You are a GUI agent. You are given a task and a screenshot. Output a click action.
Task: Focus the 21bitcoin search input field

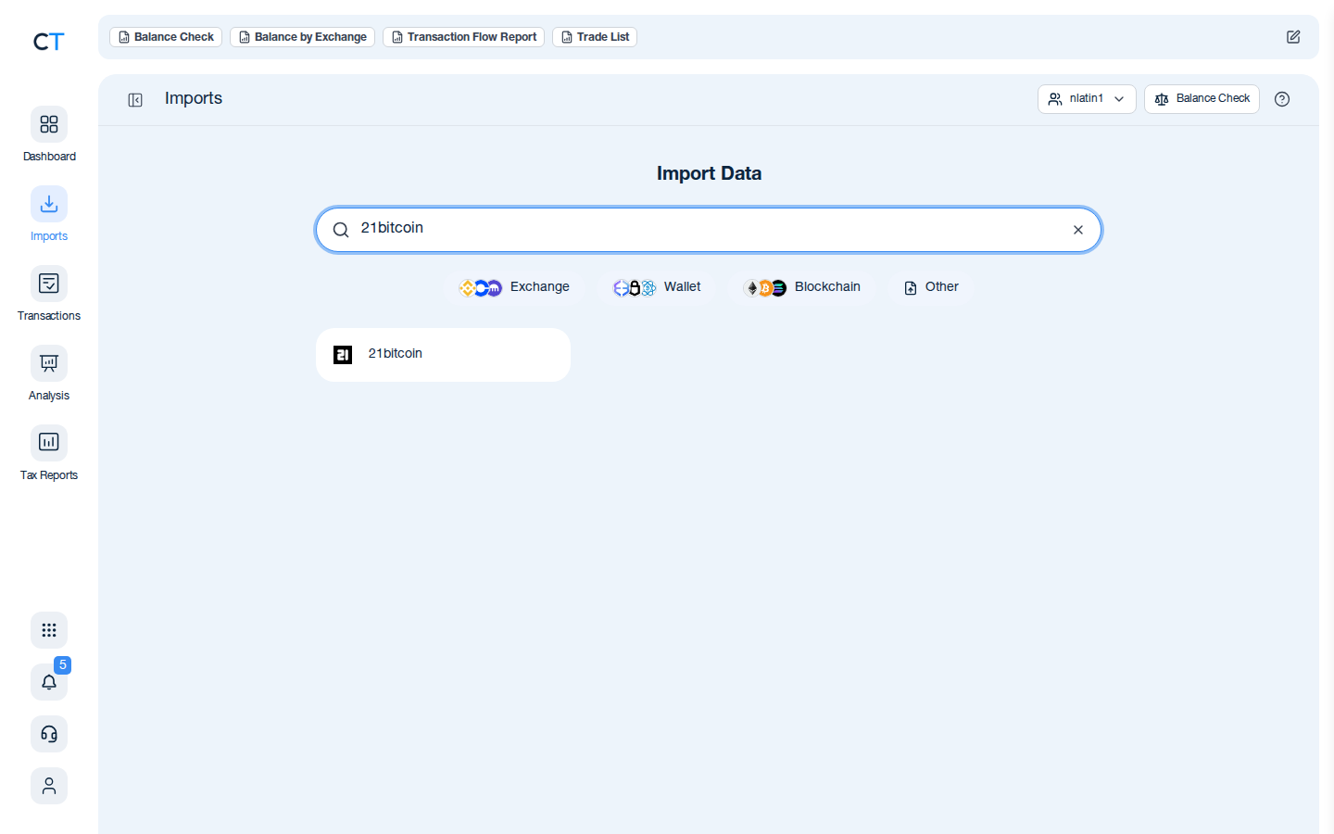click(x=709, y=230)
